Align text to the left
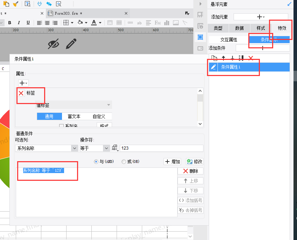297x240 pixels. click(39, 23)
